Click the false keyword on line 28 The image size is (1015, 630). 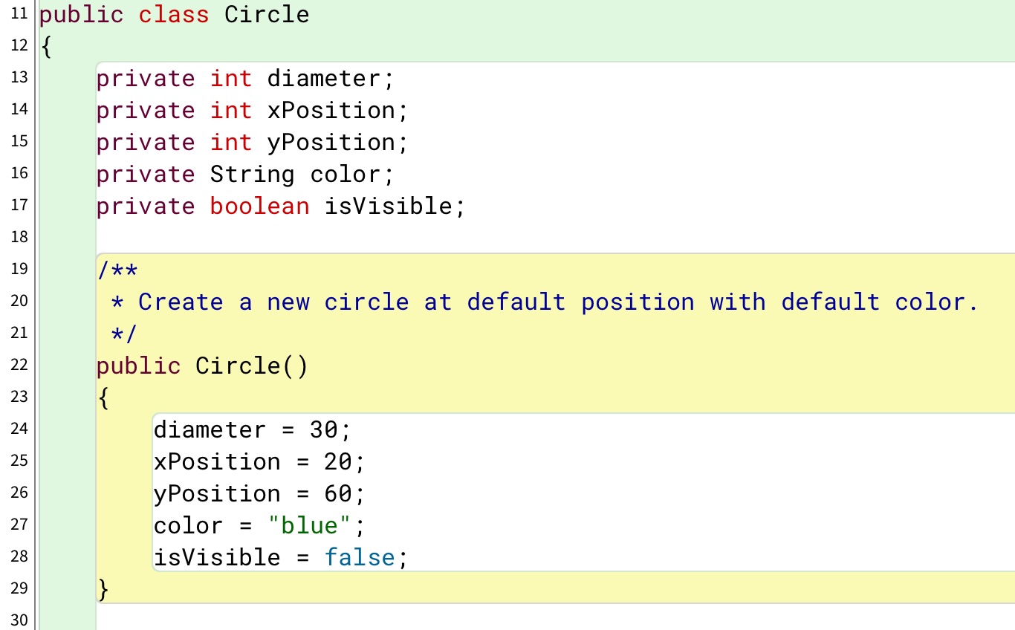coord(360,557)
